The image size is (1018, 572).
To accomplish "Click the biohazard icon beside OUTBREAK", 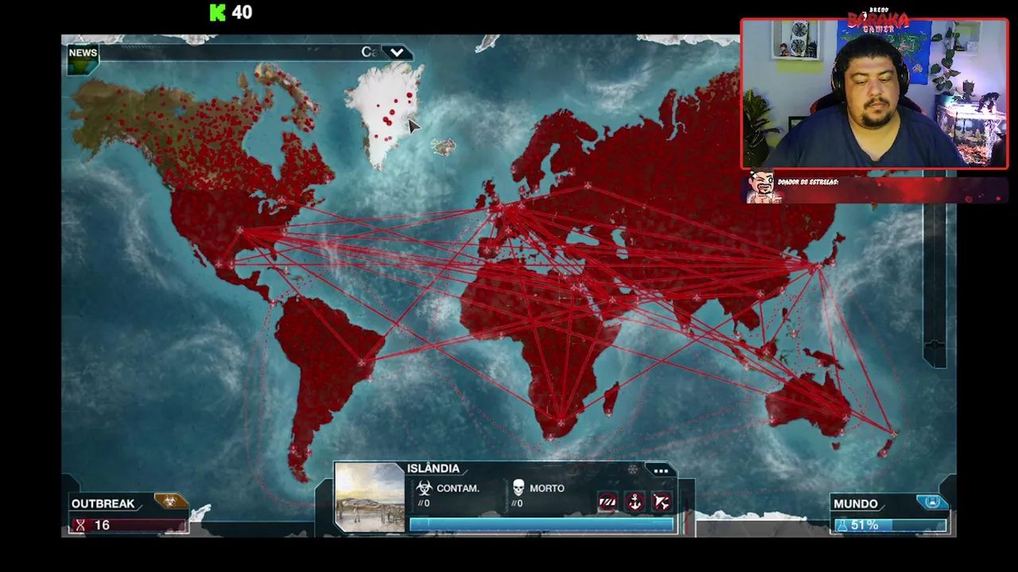I will (169, 501).
